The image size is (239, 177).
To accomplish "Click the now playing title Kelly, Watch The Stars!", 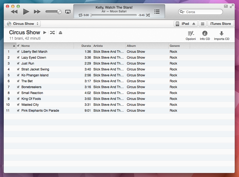I will pyautogui.click(x=114, y=7).
